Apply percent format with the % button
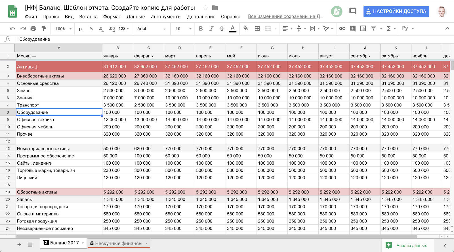 (91, 29)
